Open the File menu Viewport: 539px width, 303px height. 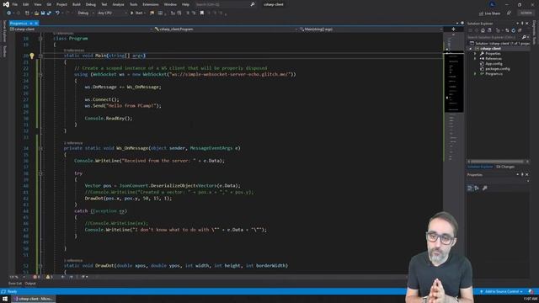(x=15, y=4)
